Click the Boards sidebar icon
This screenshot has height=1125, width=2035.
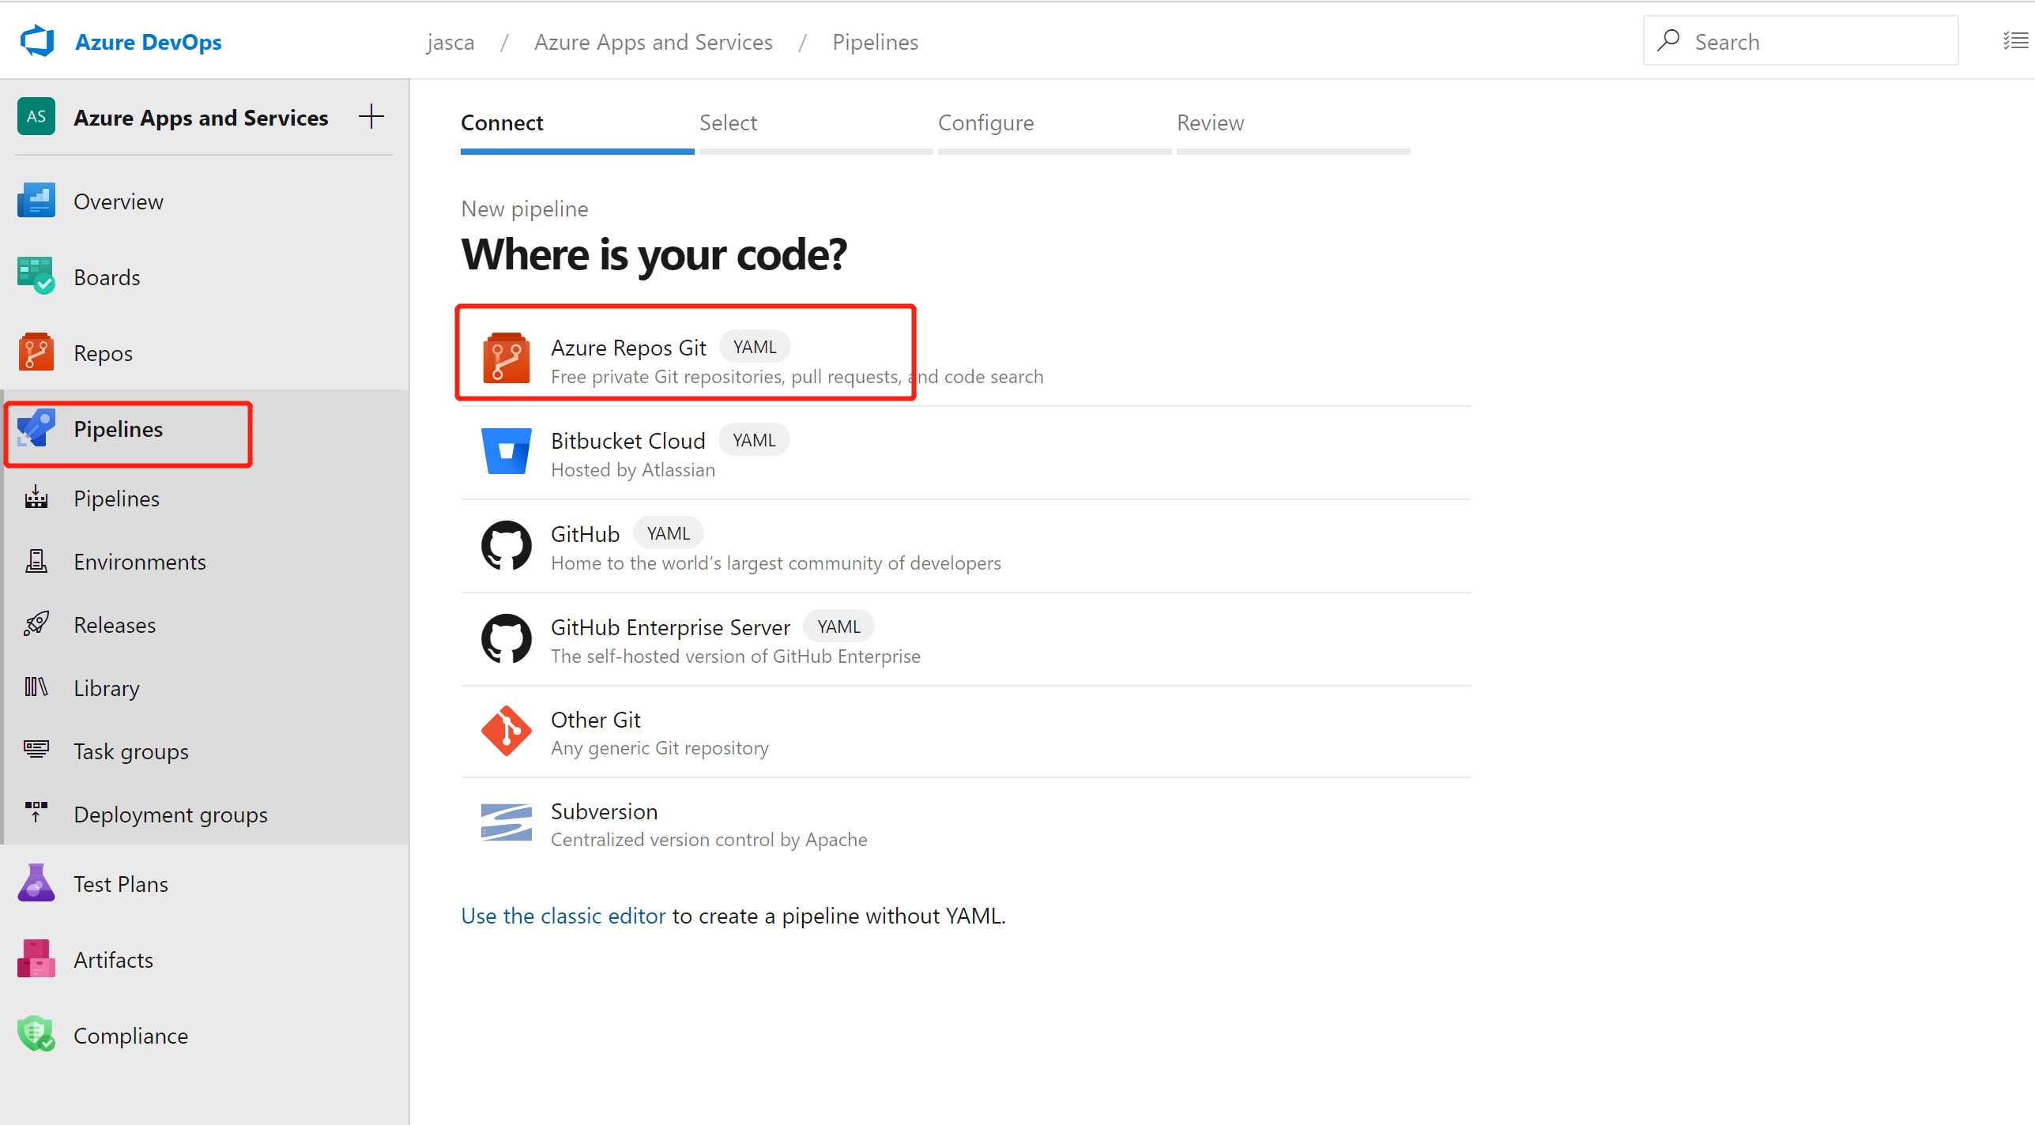point(36,277)
